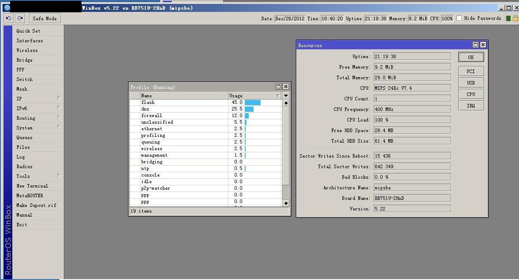Toggle Safe Mode button
This screenshot has width=519, height=280.
click(x=45, y=18)
